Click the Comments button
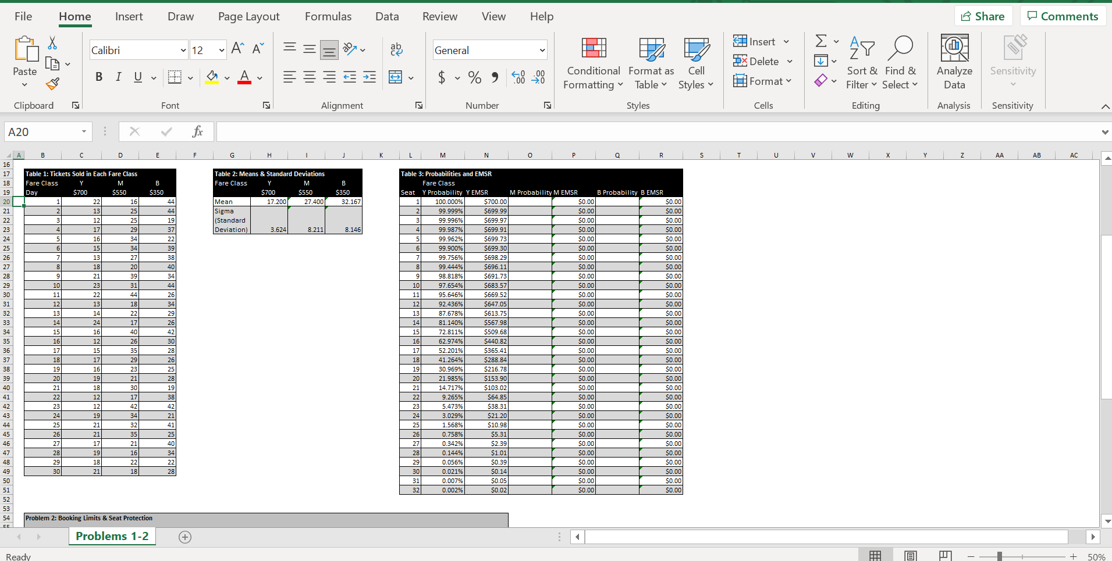This screenshot has width=1112, height=561. coord(1063,16)
